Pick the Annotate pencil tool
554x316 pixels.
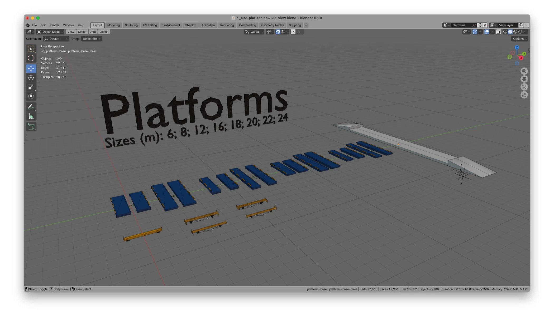31,107
